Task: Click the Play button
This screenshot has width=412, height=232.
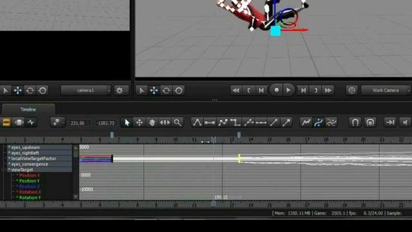Action: click(288, 90)
